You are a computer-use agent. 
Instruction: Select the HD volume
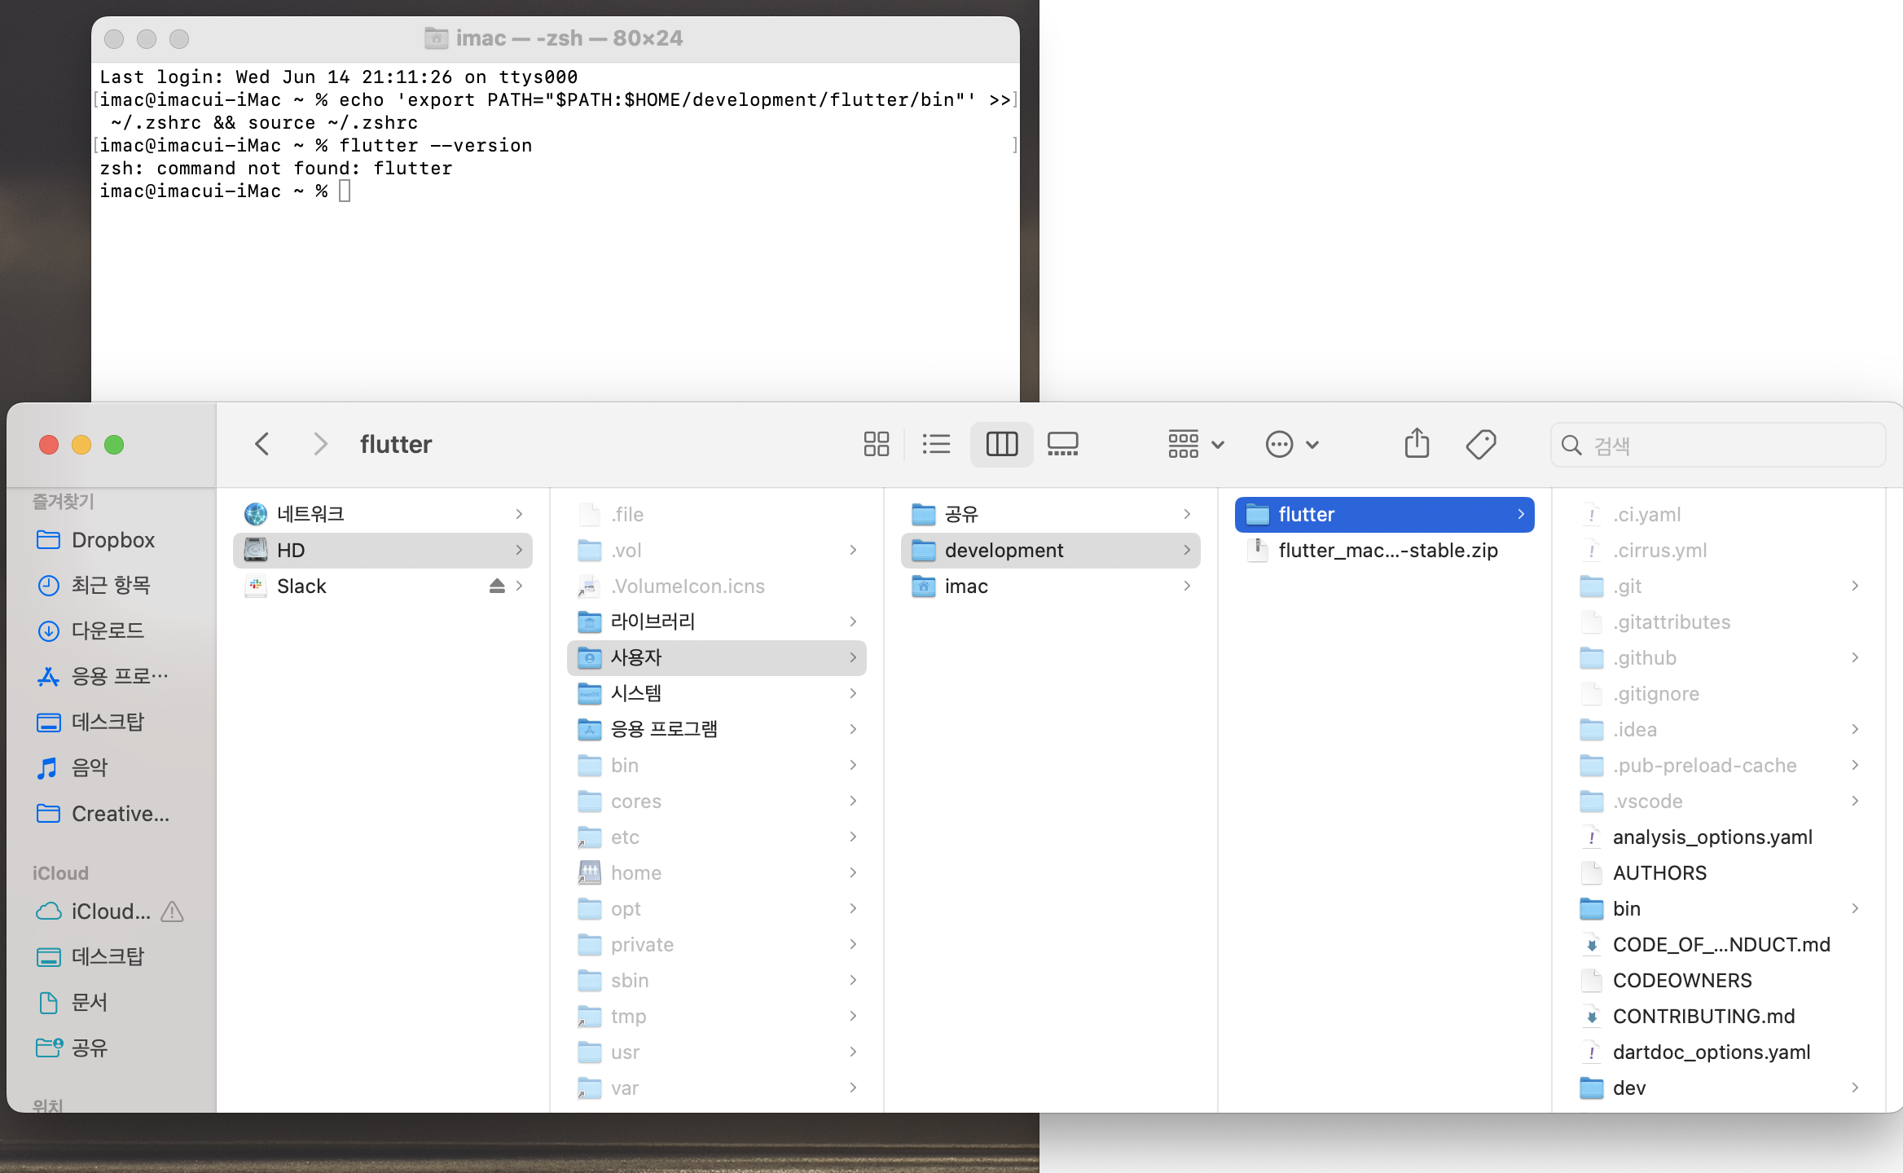coord(383,550)
